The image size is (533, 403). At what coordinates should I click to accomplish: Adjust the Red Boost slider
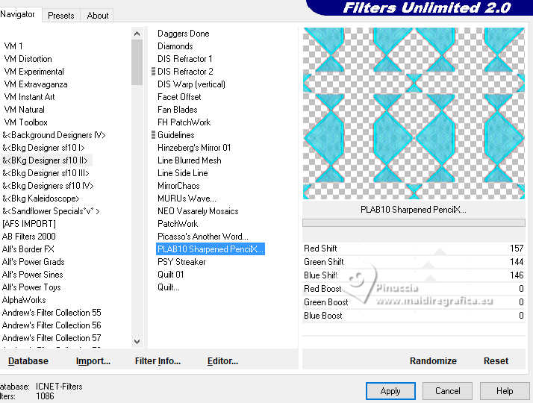(x=414, y=289)
